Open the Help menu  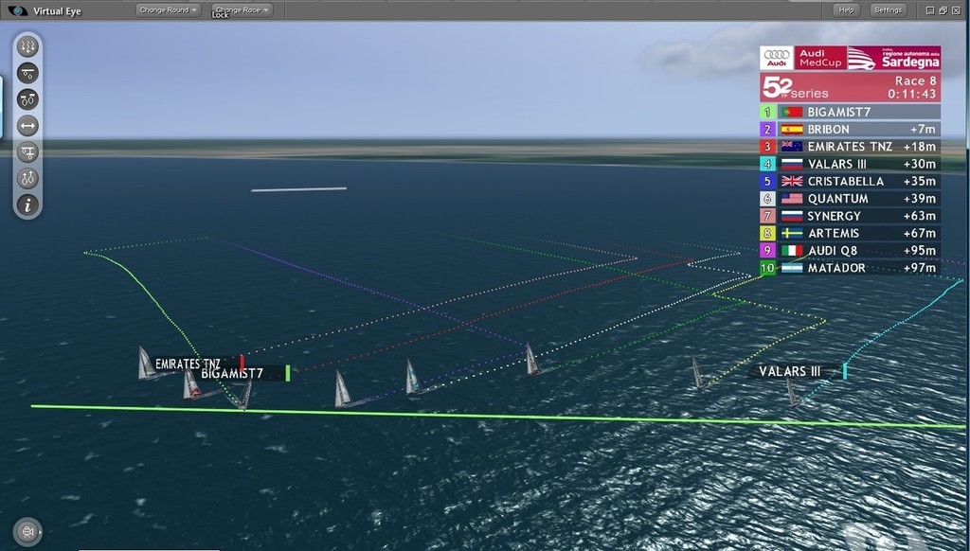[846, 9]
